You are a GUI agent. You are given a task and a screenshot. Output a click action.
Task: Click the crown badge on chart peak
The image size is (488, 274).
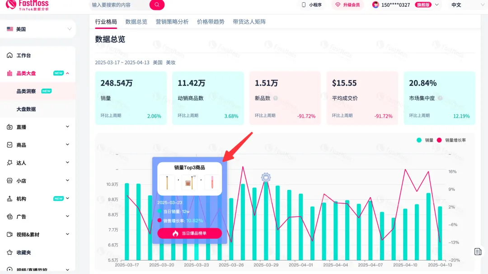266,178
